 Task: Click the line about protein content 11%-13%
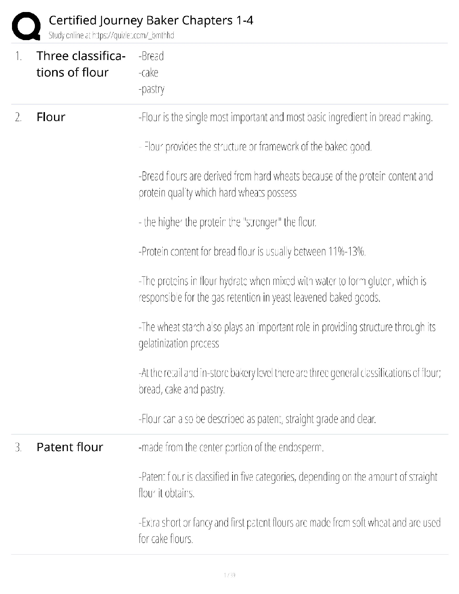pos(252,251)
